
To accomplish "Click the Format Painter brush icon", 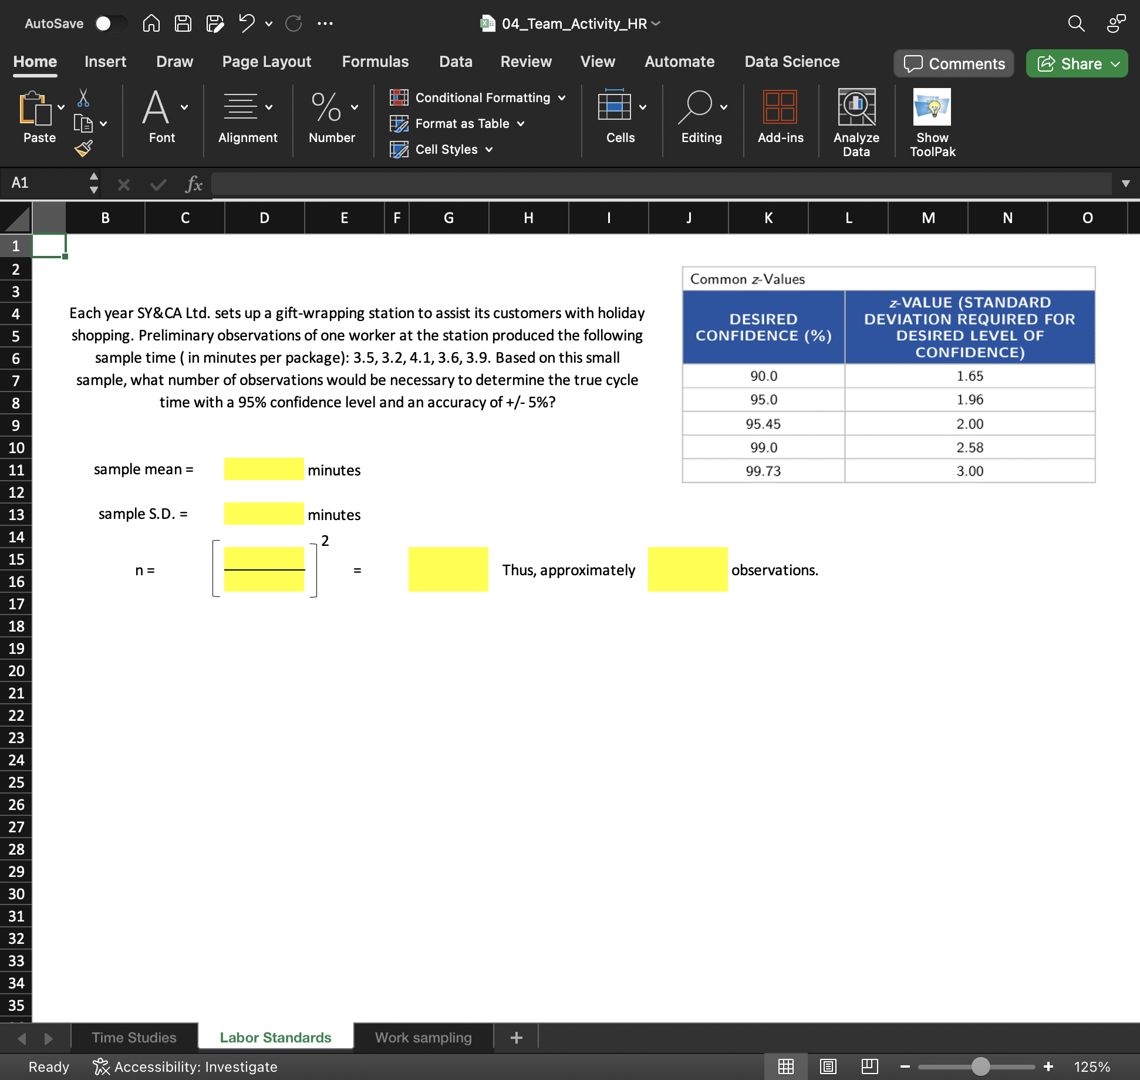I will (84, 148).
